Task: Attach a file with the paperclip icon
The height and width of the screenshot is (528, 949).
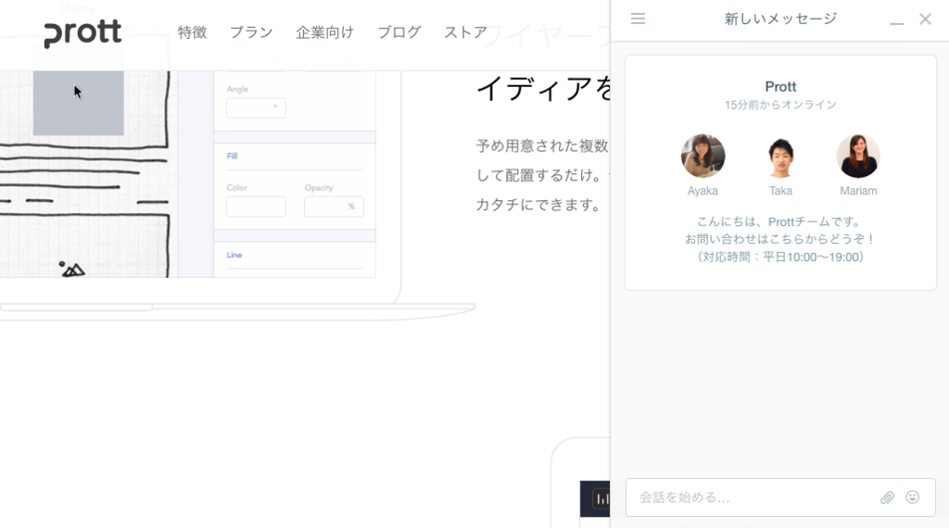Action: click(887, 497)
